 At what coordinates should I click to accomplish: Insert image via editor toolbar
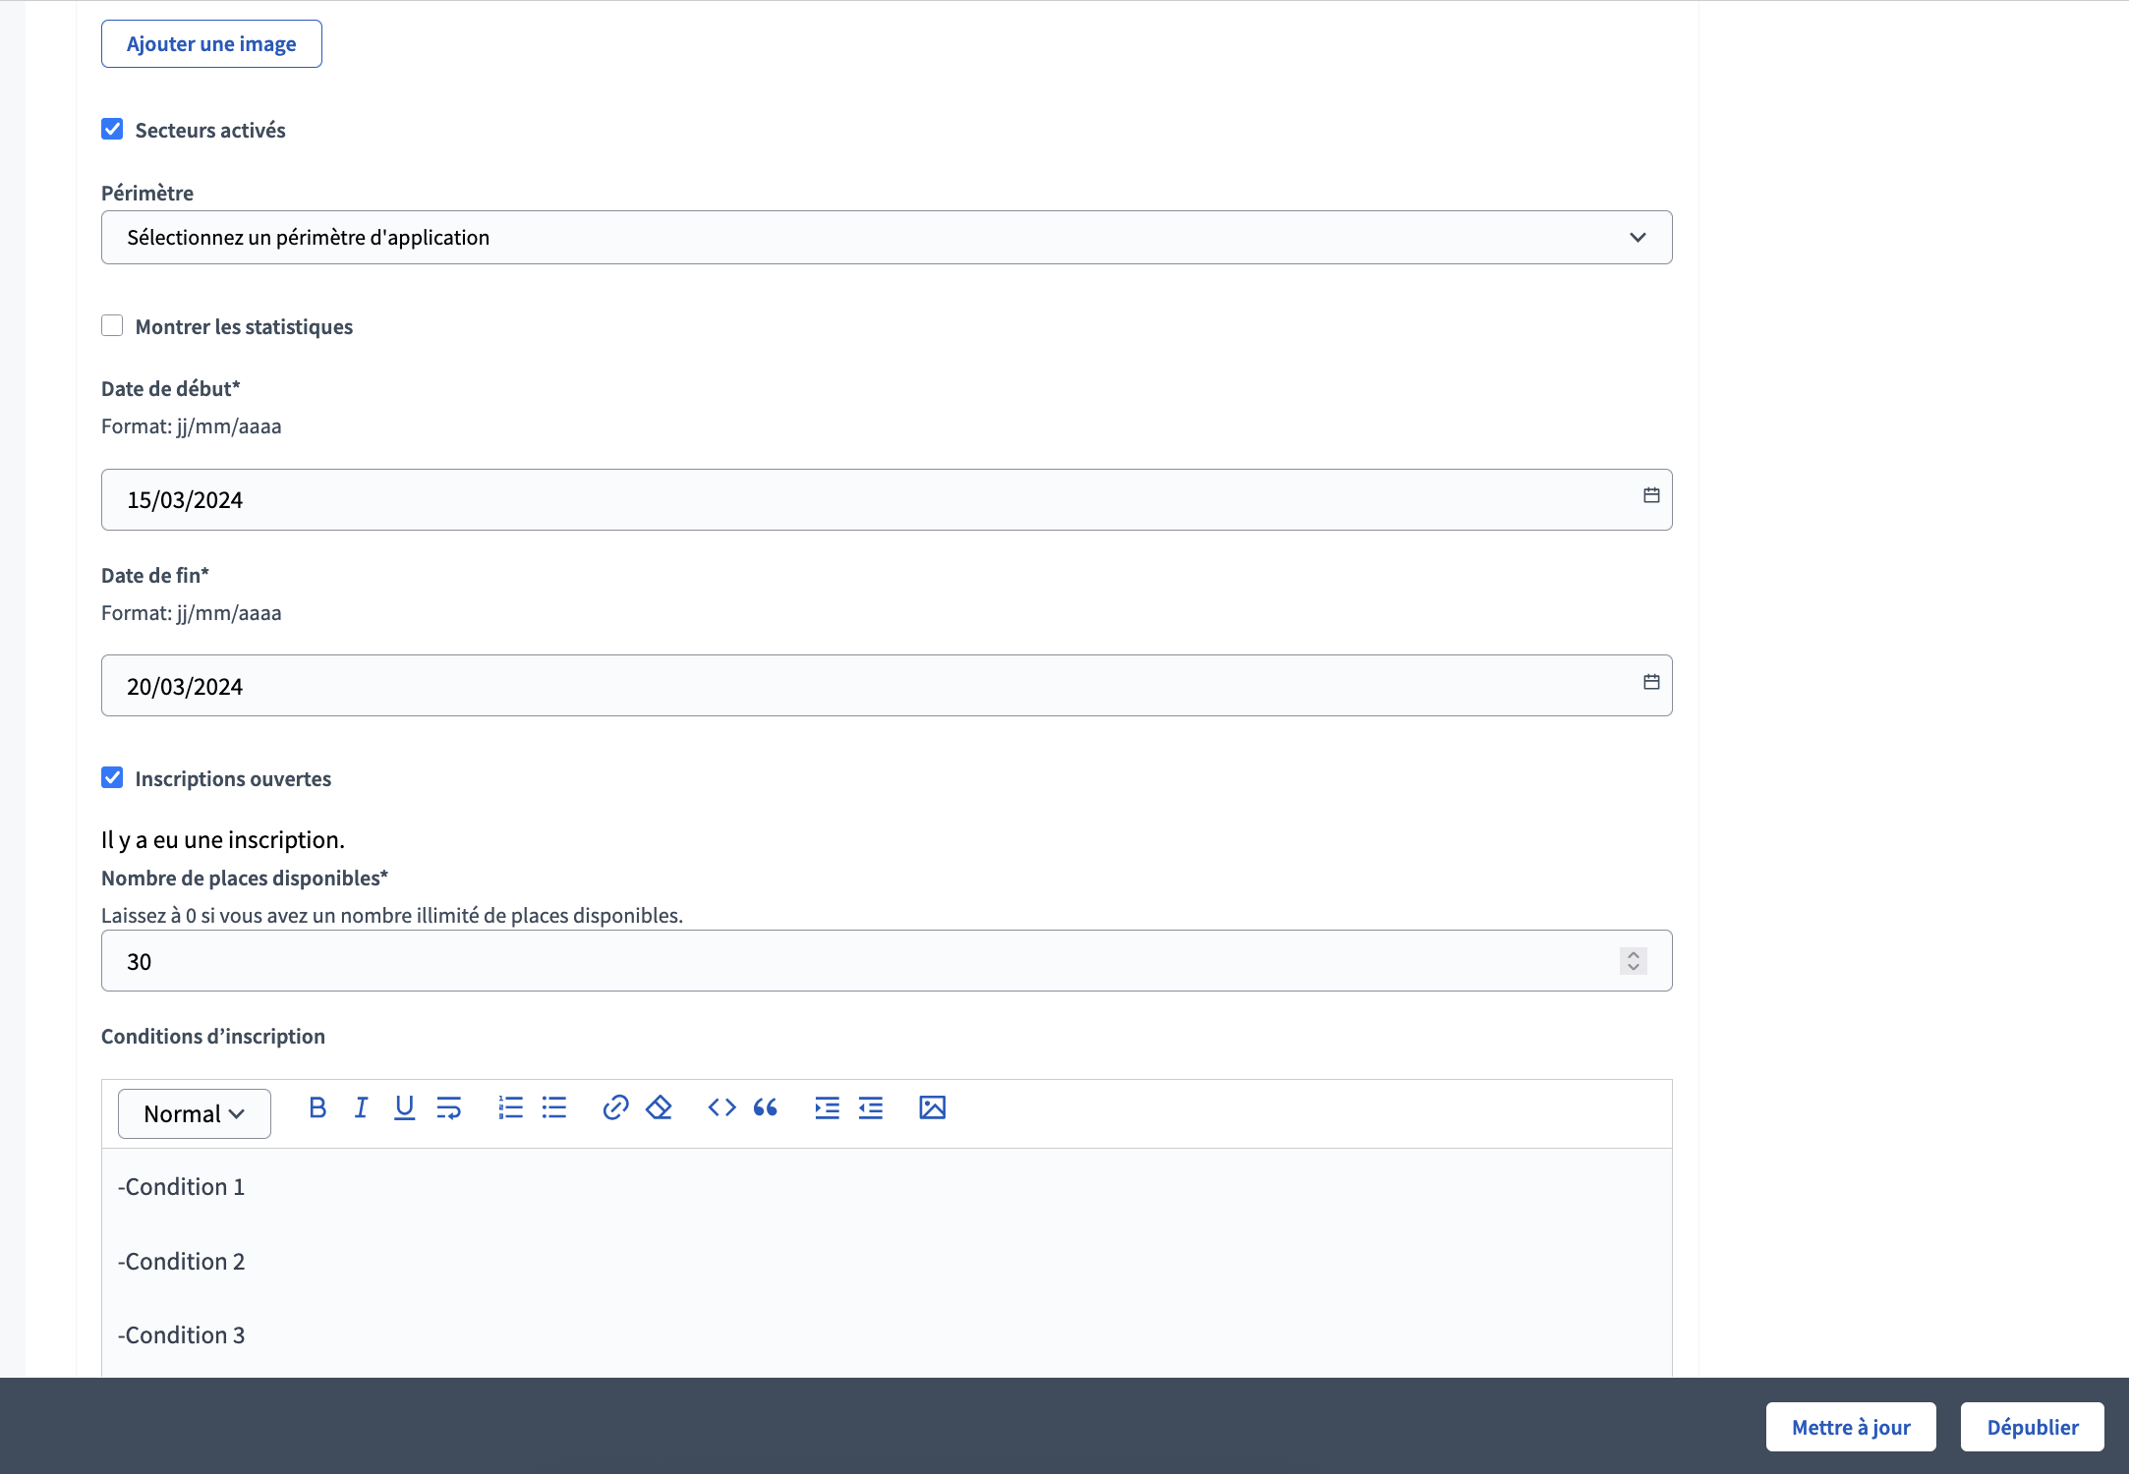point(932,1108)
